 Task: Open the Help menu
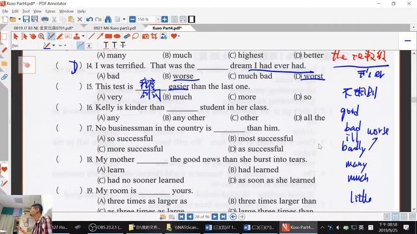point(81,11)
